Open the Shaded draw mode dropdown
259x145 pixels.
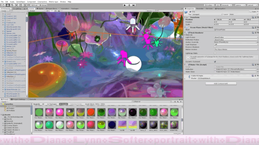coord(37,11)
